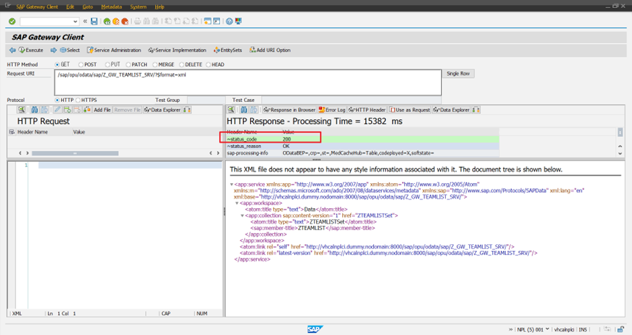Click the Execute button
This screenshot has width=632, height=335.
click(31, 50)
